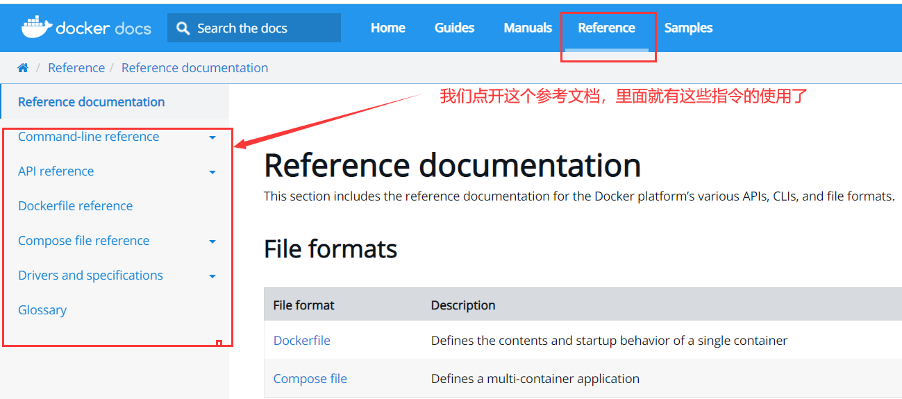This screenshot has width=902, height=399.
Task: Click the Search the docs field
Action: coord(254,28)
